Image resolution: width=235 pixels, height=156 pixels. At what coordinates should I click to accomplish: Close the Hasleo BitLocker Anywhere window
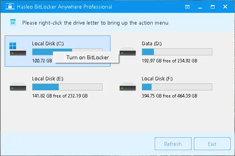coord(224,7)
